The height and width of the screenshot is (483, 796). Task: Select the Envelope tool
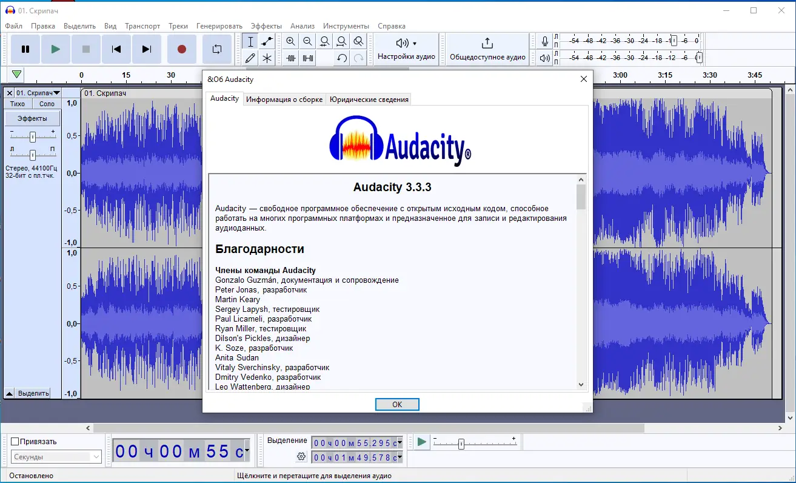267,41
